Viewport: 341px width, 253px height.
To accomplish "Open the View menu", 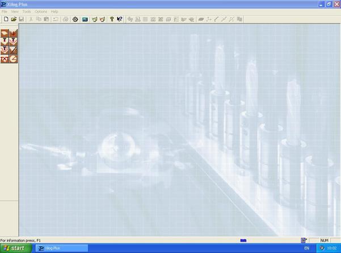I will [x=15, y=11].
